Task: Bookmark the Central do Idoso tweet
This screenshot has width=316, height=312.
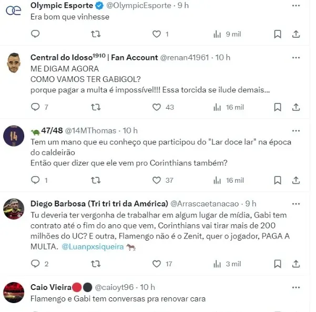Action: coord(278,107)
